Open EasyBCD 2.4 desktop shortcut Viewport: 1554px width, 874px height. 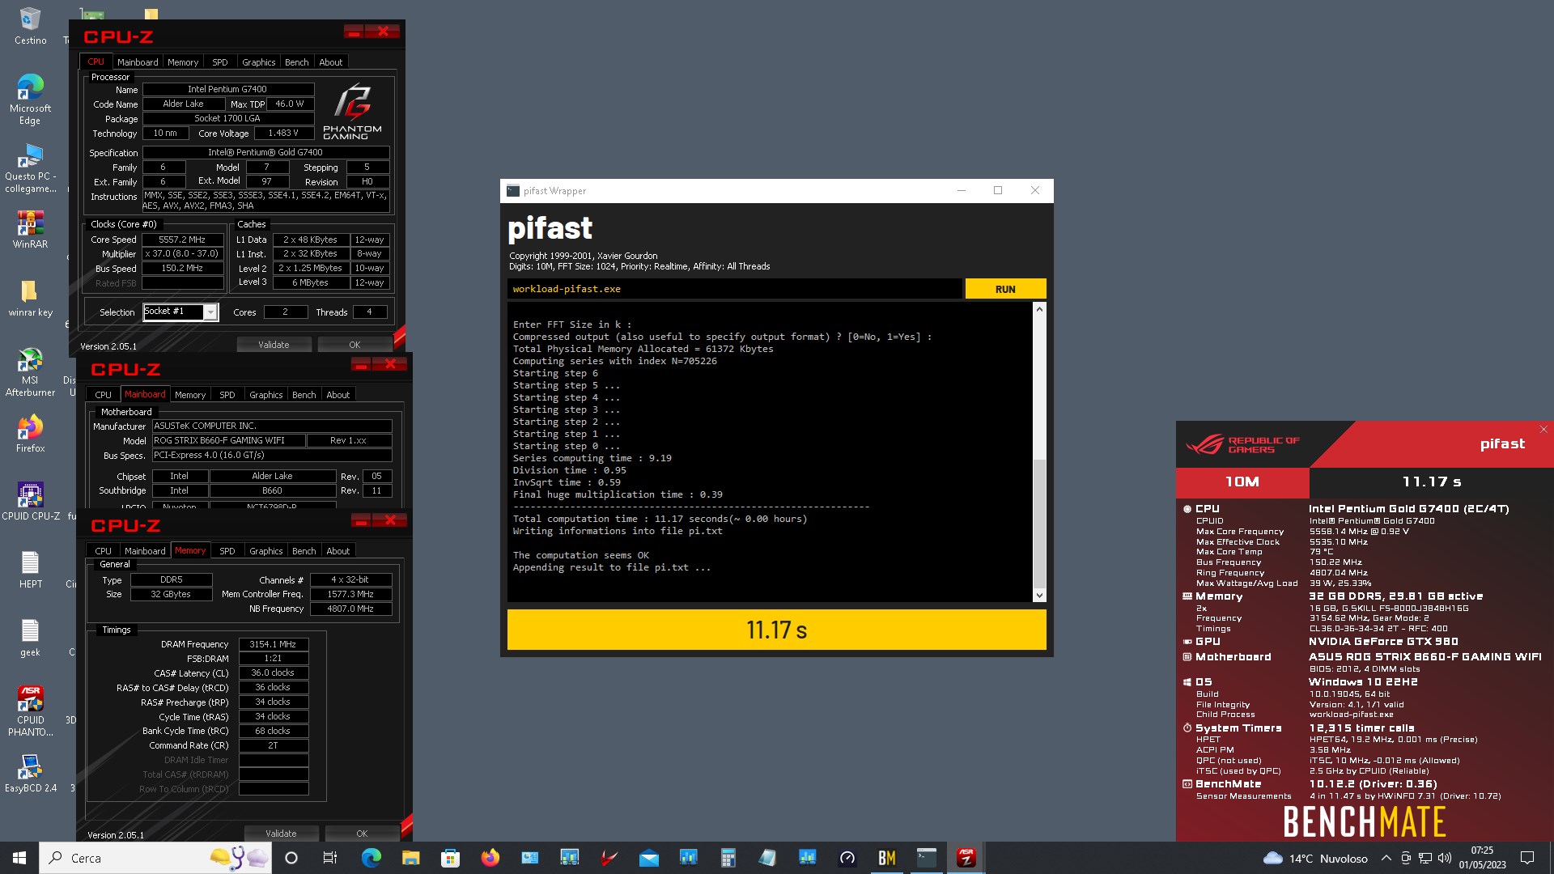click(x=30, y=774)
